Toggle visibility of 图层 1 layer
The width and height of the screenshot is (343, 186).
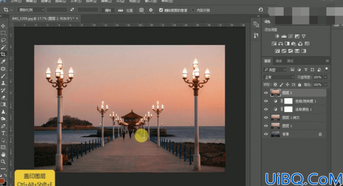(x=266, y=126)
